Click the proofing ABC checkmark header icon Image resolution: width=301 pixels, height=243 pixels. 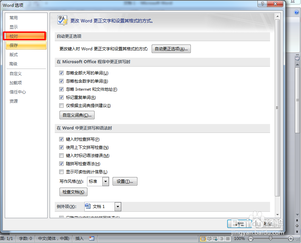click(62, 20)
